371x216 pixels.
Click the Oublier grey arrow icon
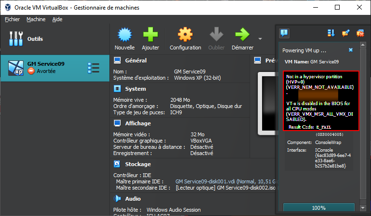point(216,35)
